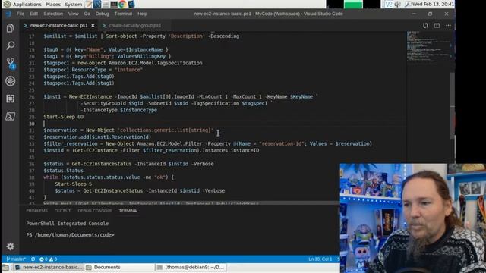Open the Go menu
486x273 pixels.
point(87,14)
